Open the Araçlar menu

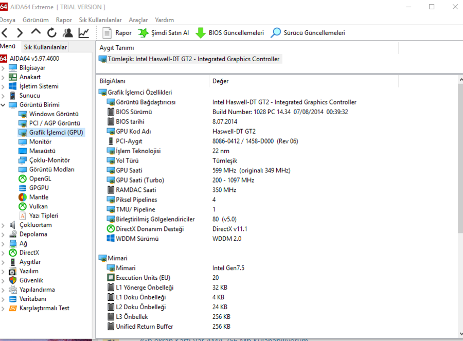138,20
